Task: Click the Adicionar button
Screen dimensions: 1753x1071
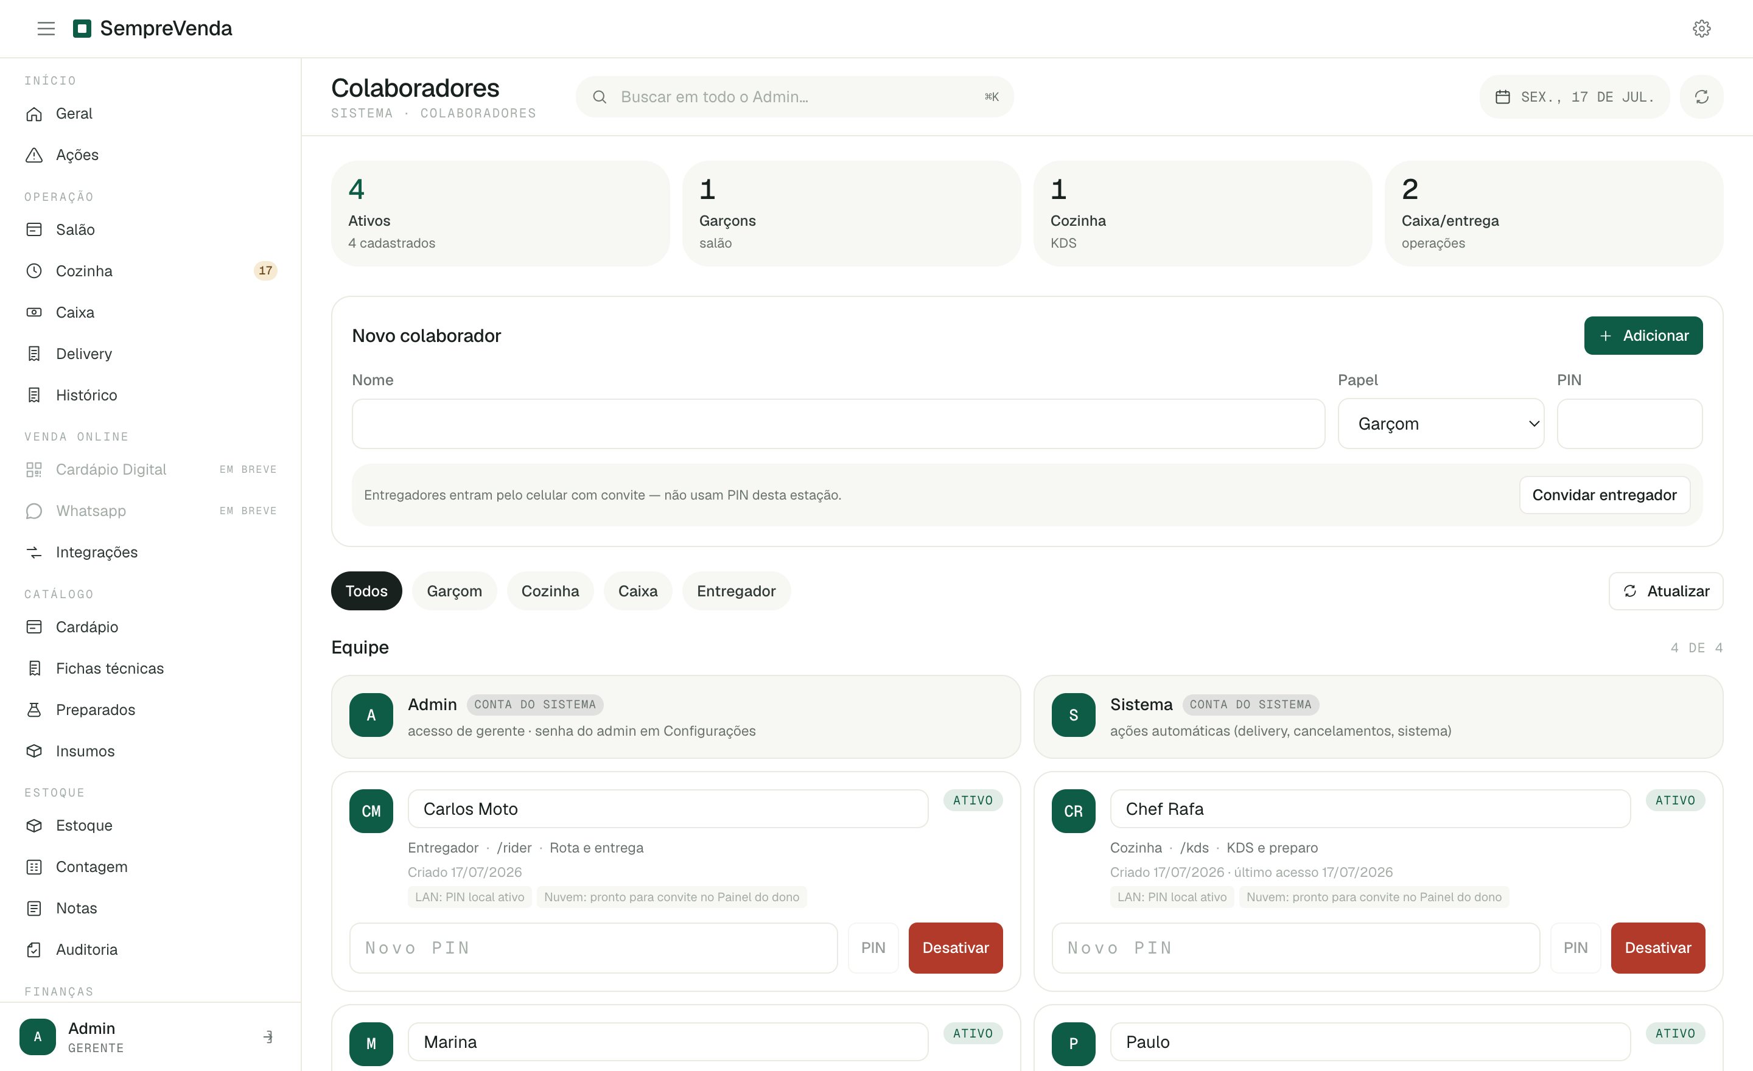Action: [x=1643, y=336]
